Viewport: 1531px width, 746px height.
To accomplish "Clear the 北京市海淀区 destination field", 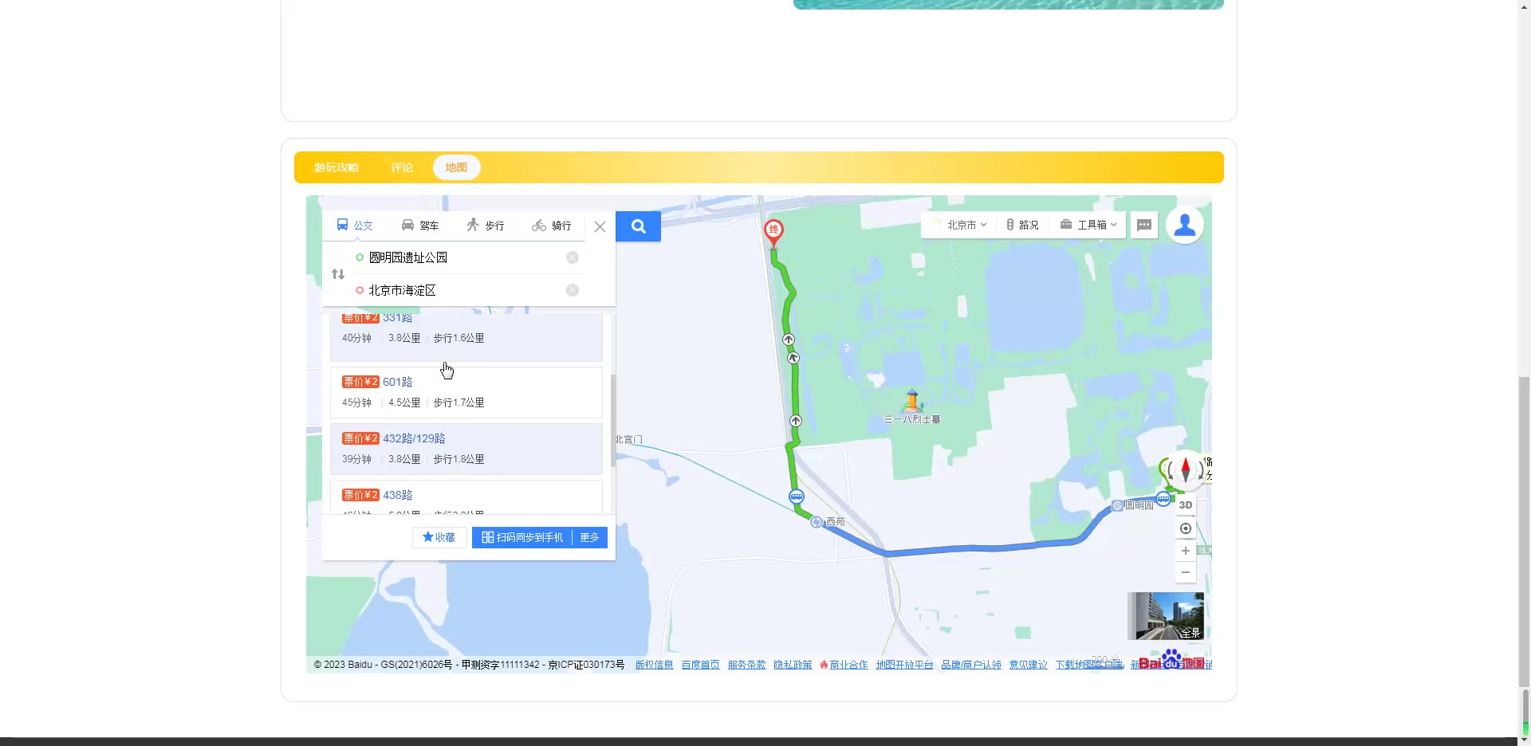I will (x=573, y=290).
